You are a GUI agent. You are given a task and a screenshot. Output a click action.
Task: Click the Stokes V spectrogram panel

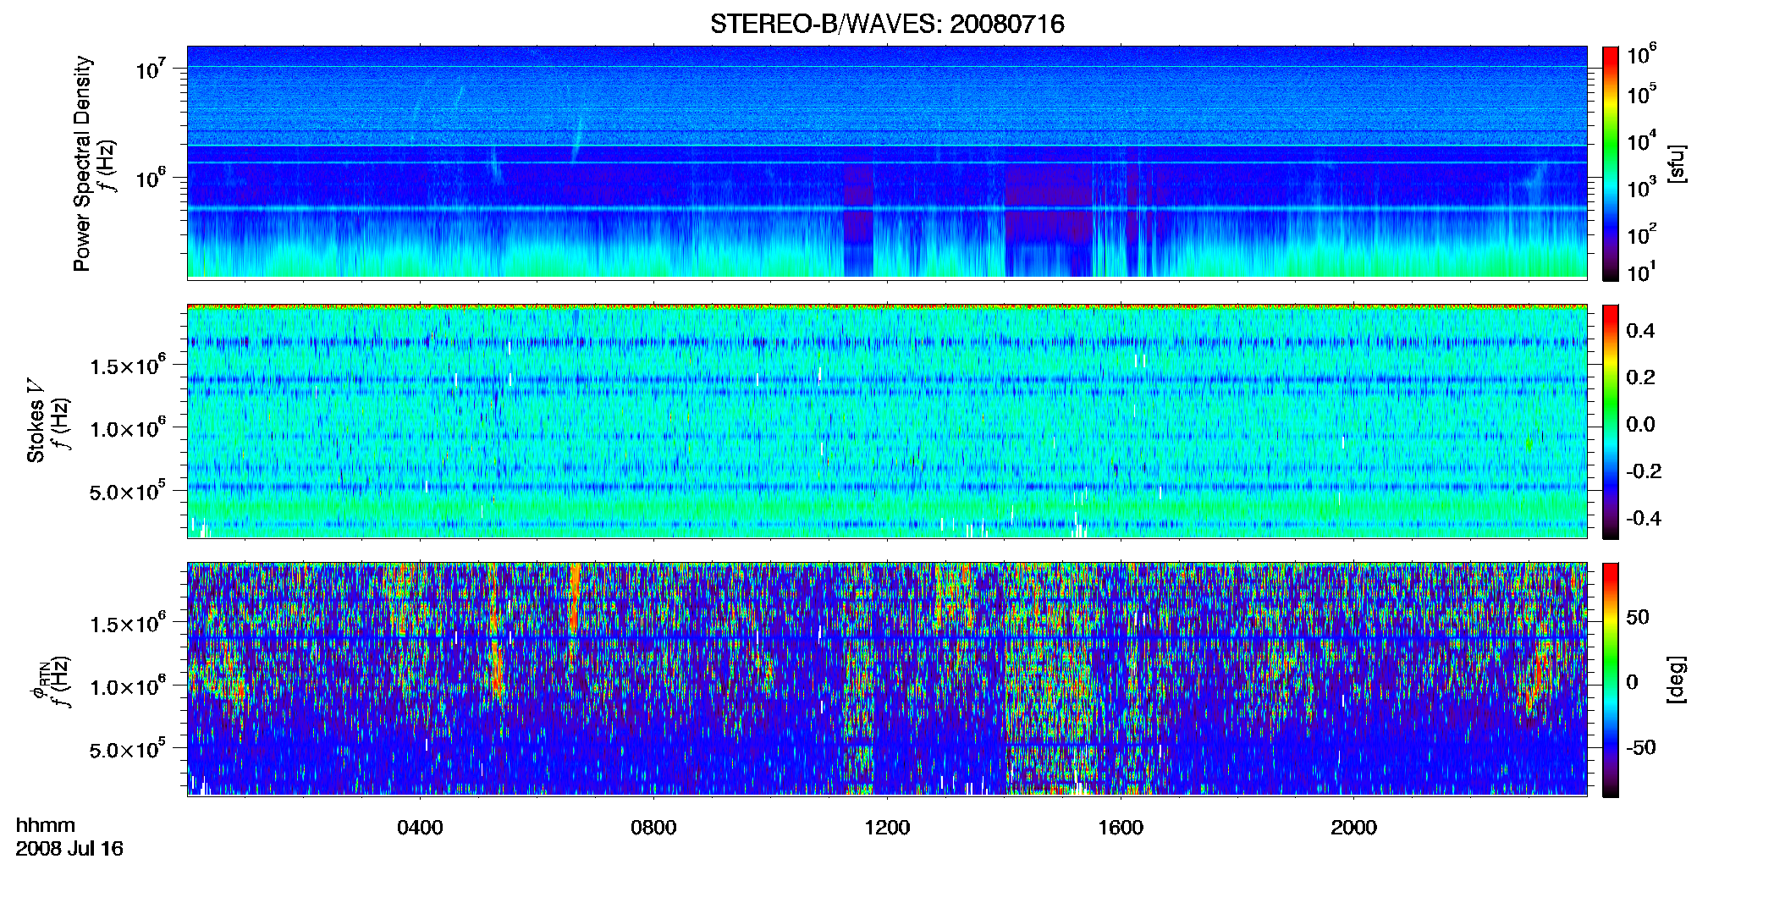(887, 421)
